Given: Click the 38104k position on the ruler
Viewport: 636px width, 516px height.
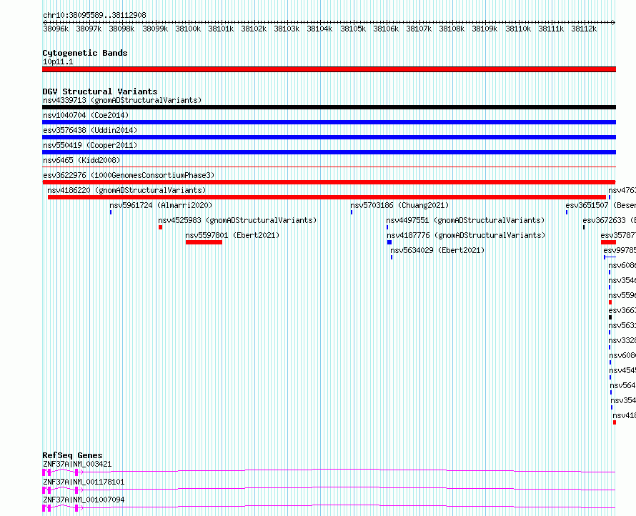Looking at the screenshot, I should 319,29.
